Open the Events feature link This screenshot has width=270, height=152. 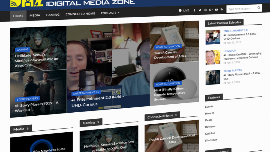click(209, 107)
